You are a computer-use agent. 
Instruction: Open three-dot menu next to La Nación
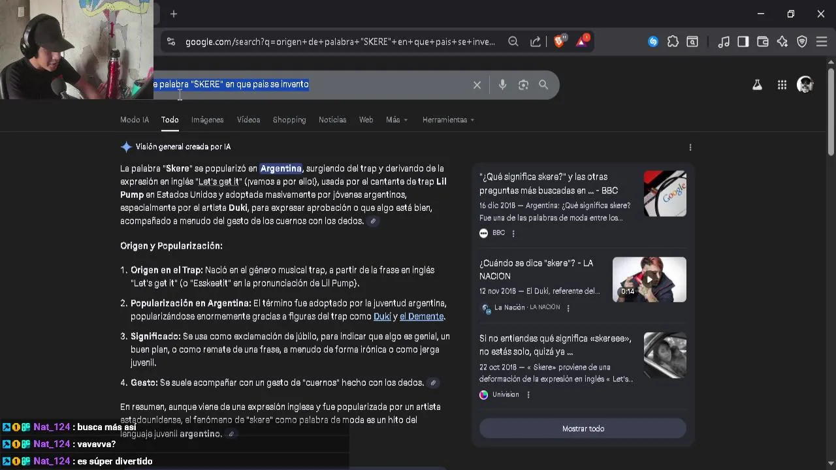[568, 308]
